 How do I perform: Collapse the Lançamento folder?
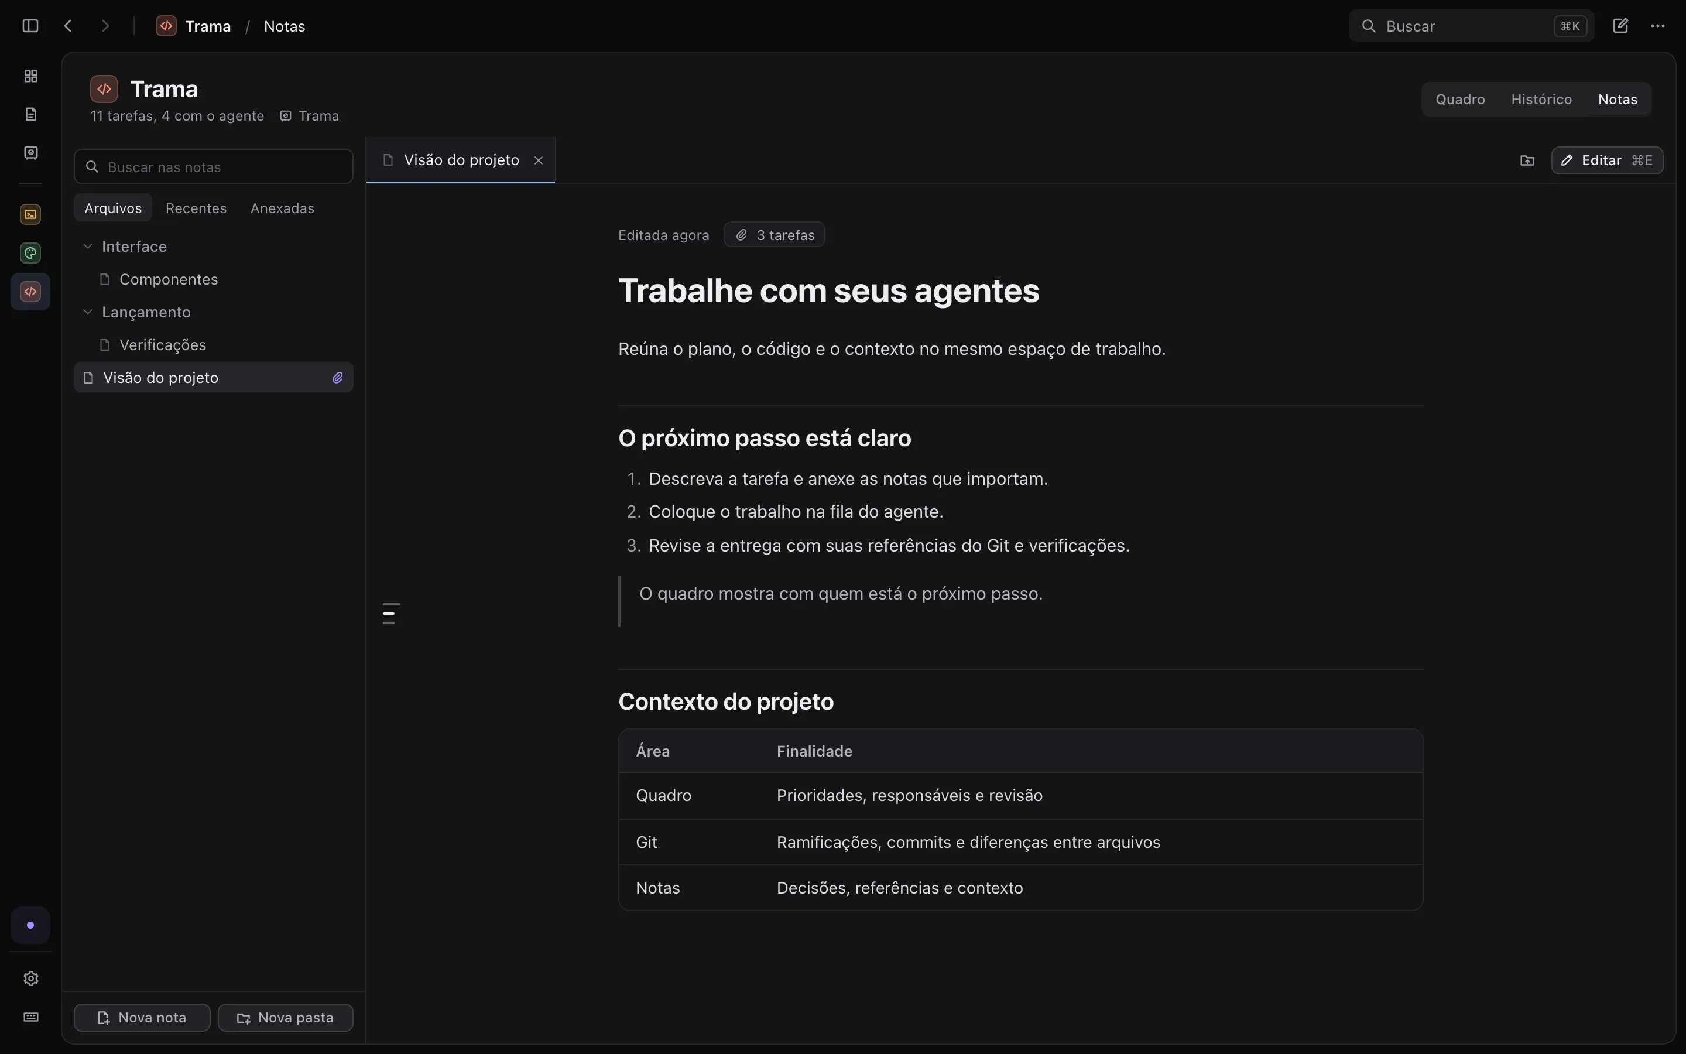point(88,312)
